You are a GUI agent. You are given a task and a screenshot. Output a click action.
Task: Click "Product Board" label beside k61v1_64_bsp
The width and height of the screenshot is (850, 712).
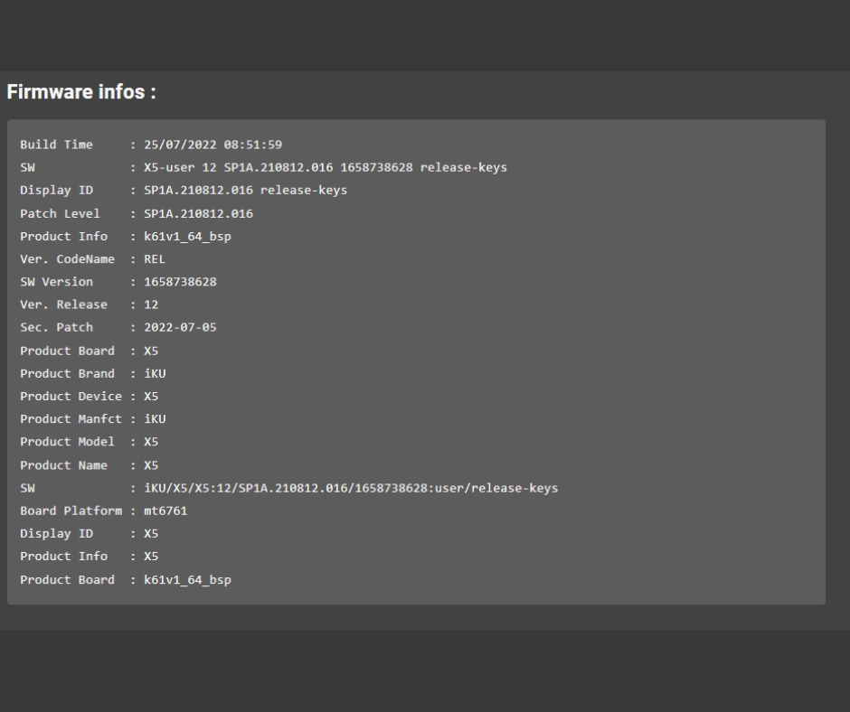pyautogui.click(x=67, y=579)
